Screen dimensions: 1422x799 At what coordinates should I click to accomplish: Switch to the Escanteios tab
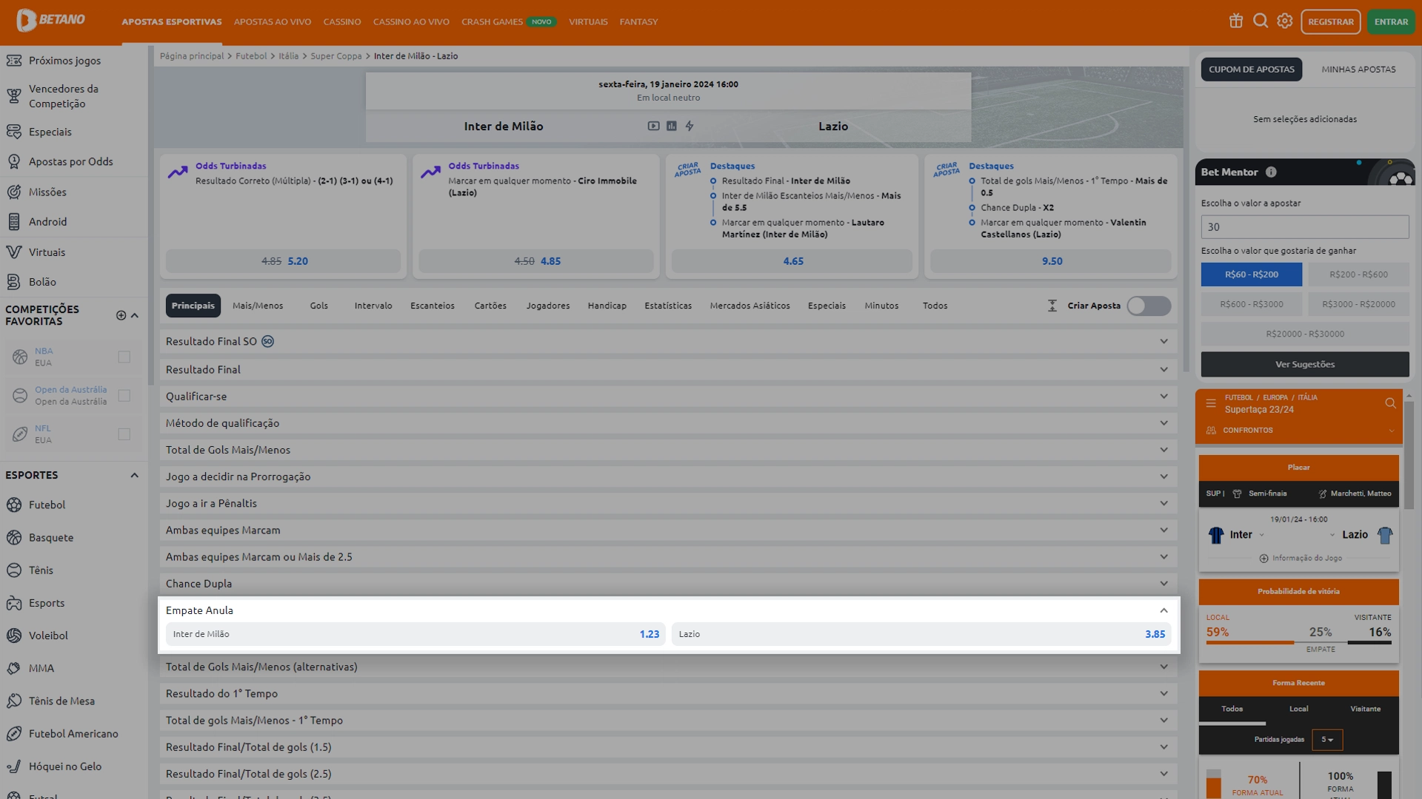pos(433,306)
